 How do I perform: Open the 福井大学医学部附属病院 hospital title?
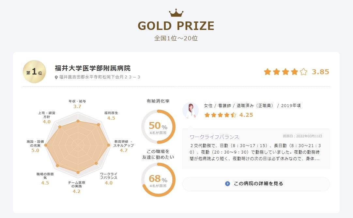click(93, 68)
